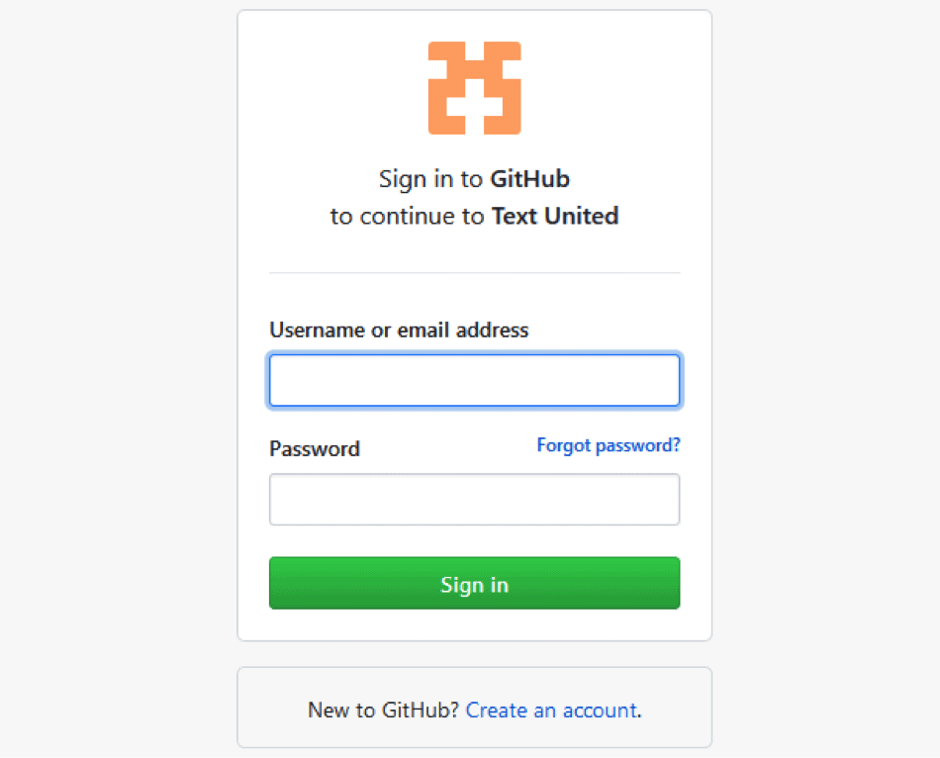940x758 pixels.
Task: Select the bold Text United name
Action: click(555, 216)
